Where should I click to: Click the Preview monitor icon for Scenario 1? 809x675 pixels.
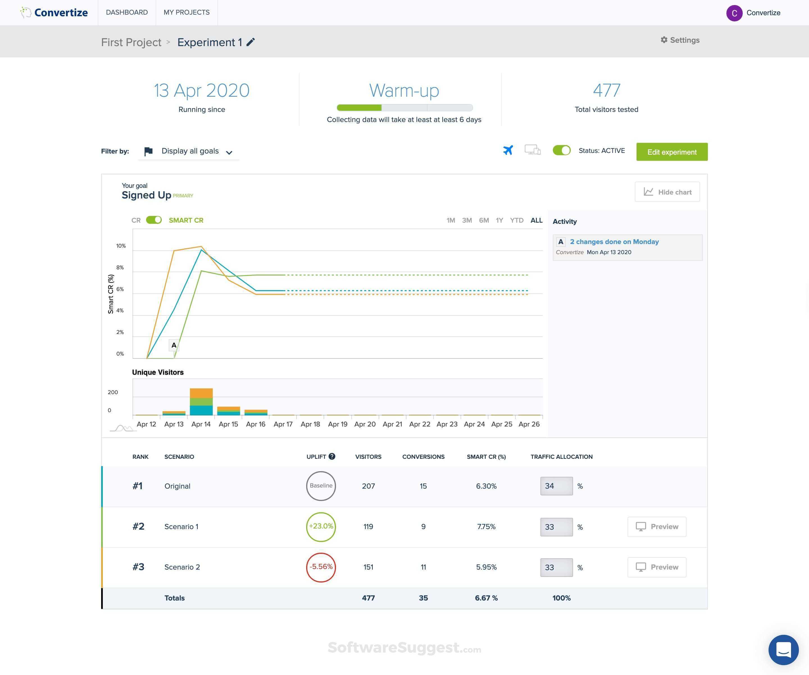[641, 527]
